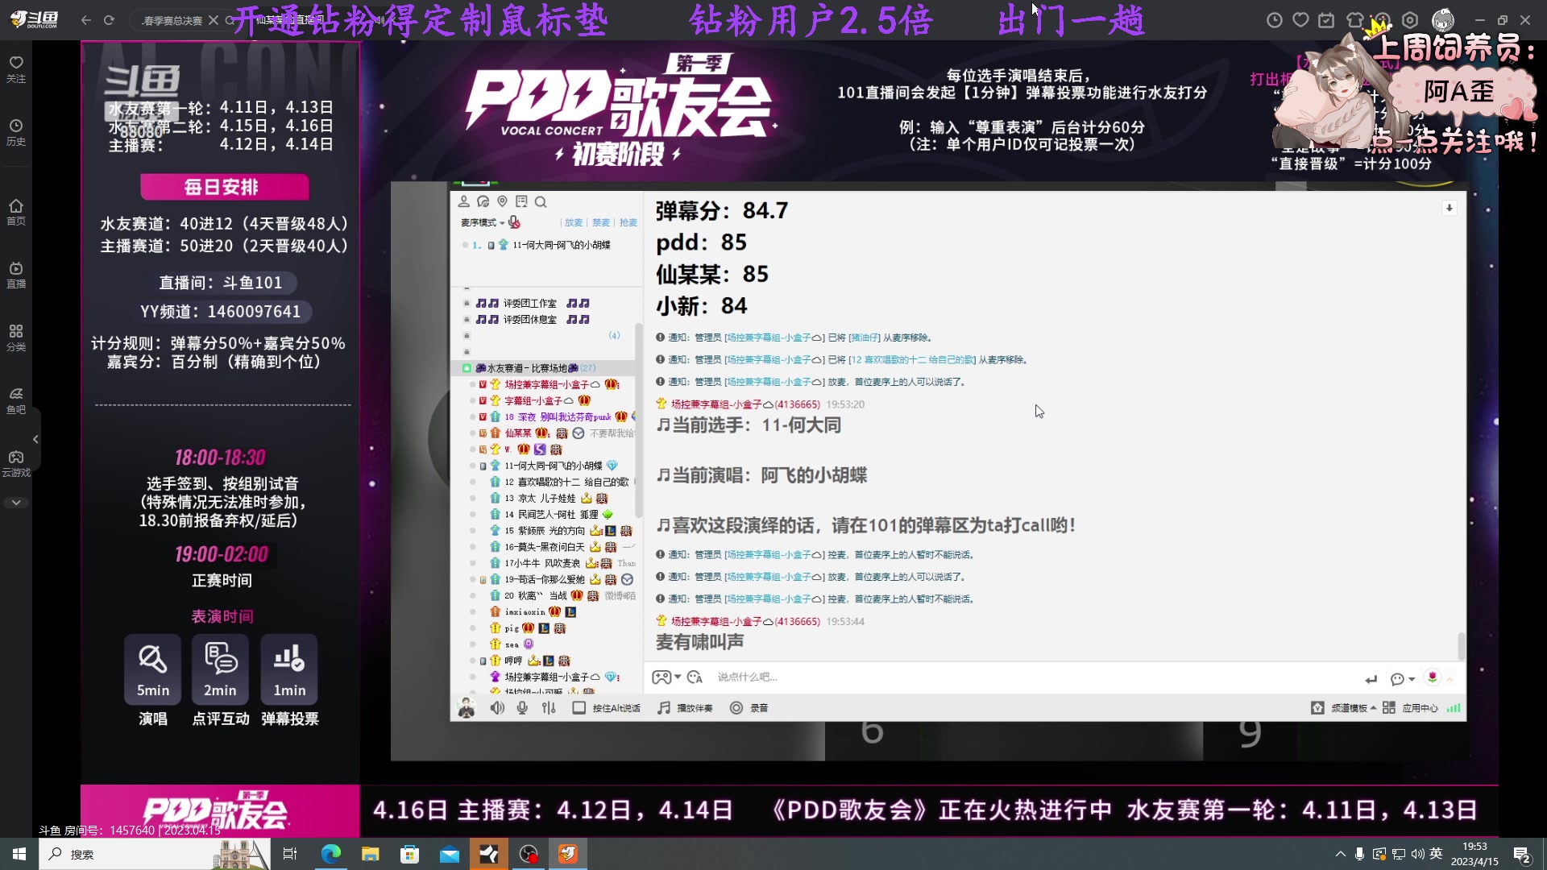This screenshot has height=870, width=1547.
Task: Open the 直播 (Live) sidebar section
Action: [x=16, y=275]
